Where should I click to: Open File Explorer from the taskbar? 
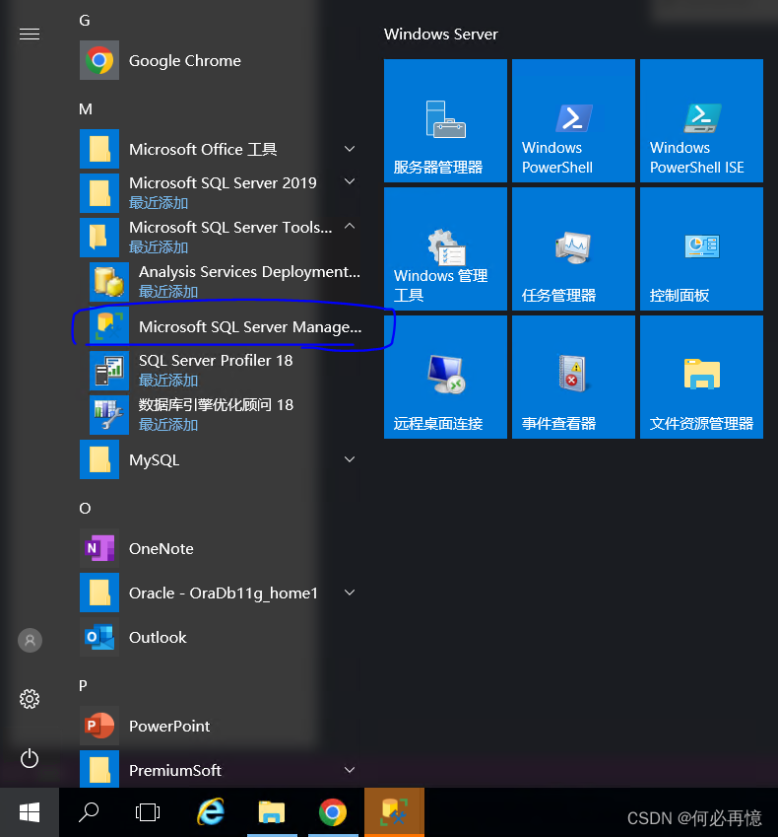click(x=272, y=812)
